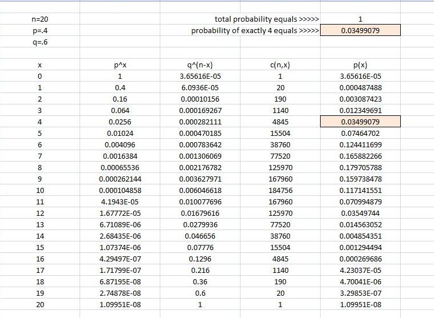Select the p(x) cell showing 3.29853E-07
Screen dimensions: 434x318
pos(360,293)
